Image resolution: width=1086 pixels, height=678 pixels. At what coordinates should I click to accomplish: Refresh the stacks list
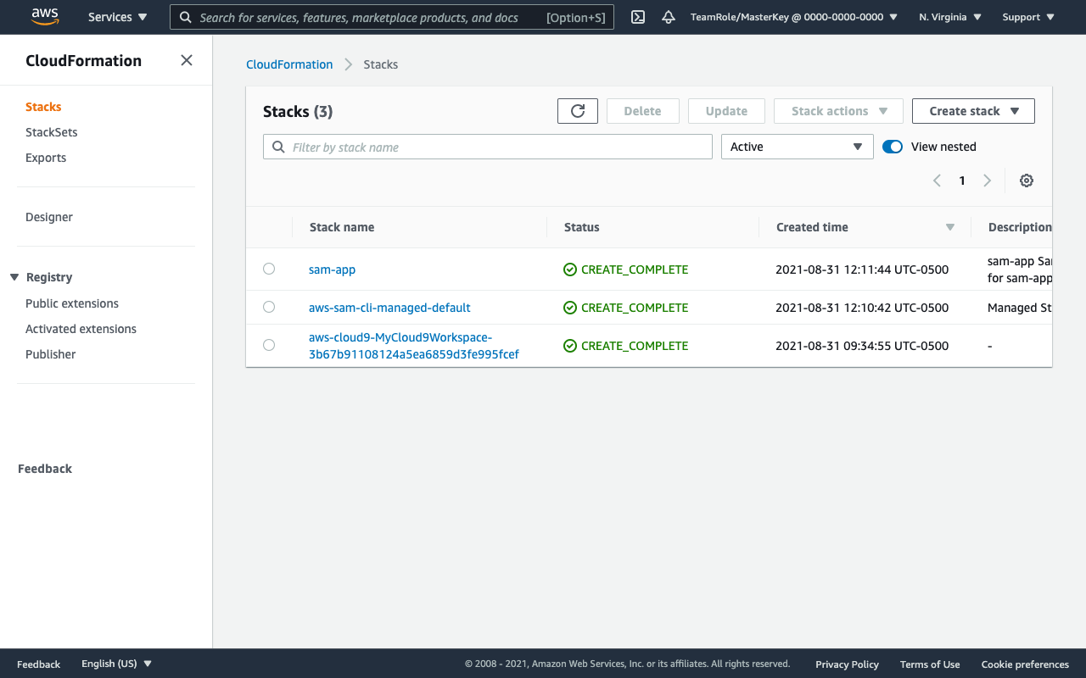tap(578, 111)
